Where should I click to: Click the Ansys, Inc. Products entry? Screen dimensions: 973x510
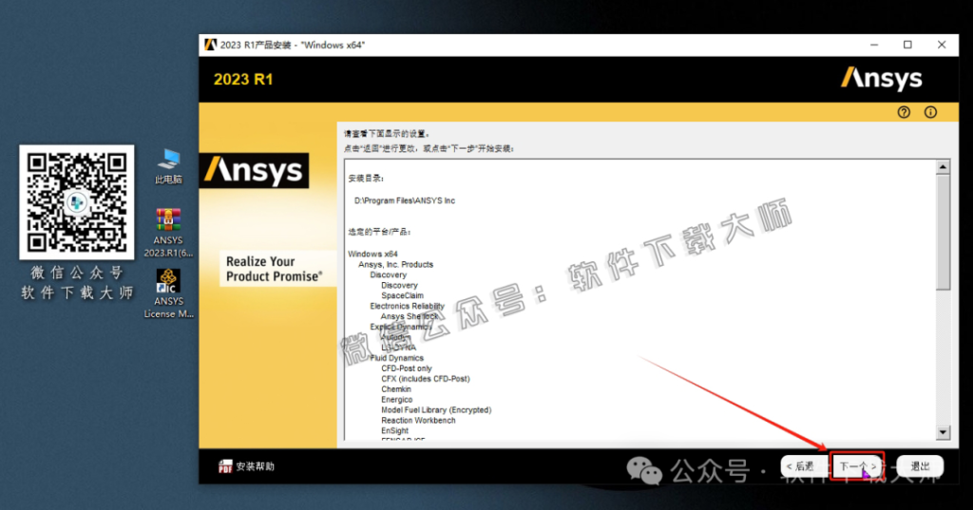pos(395,264)
